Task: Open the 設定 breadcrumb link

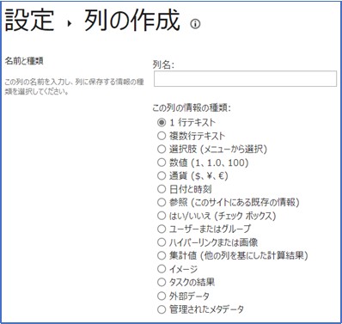Action: click(29, 21)
